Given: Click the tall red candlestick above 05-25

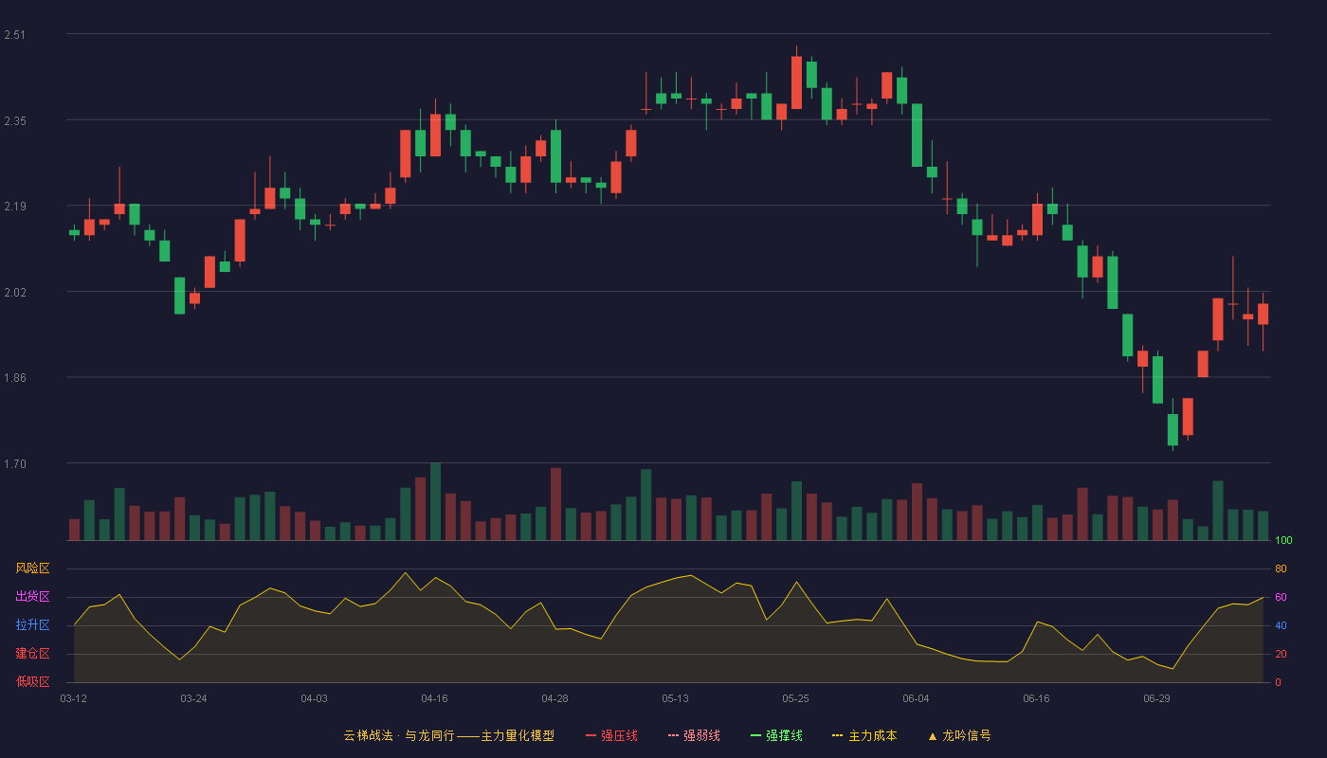Looking at the screenshot, I should tap(796, 82).
